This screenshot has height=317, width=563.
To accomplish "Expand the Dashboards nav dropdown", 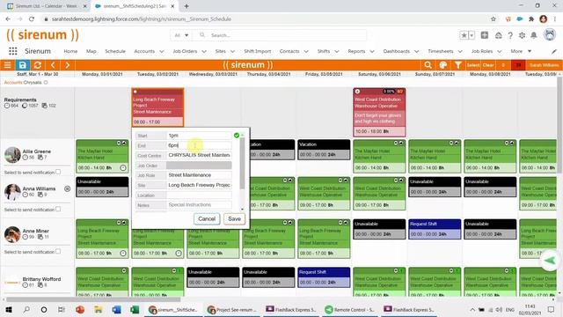I will [416, 51].
